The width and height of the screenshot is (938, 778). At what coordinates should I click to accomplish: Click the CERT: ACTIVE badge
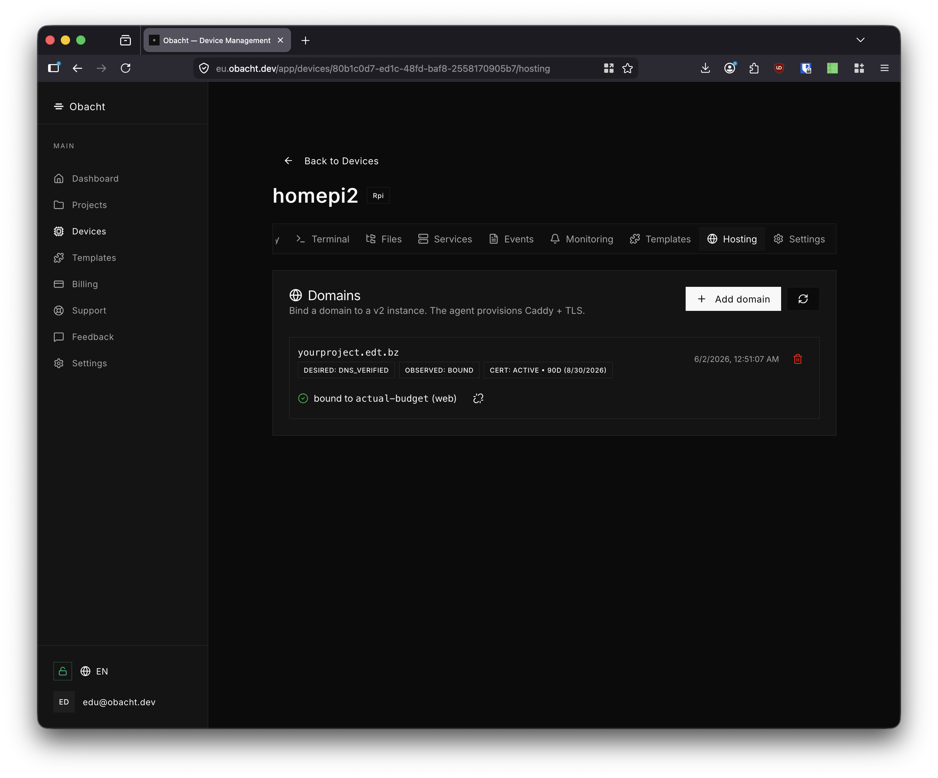(548, 370)
